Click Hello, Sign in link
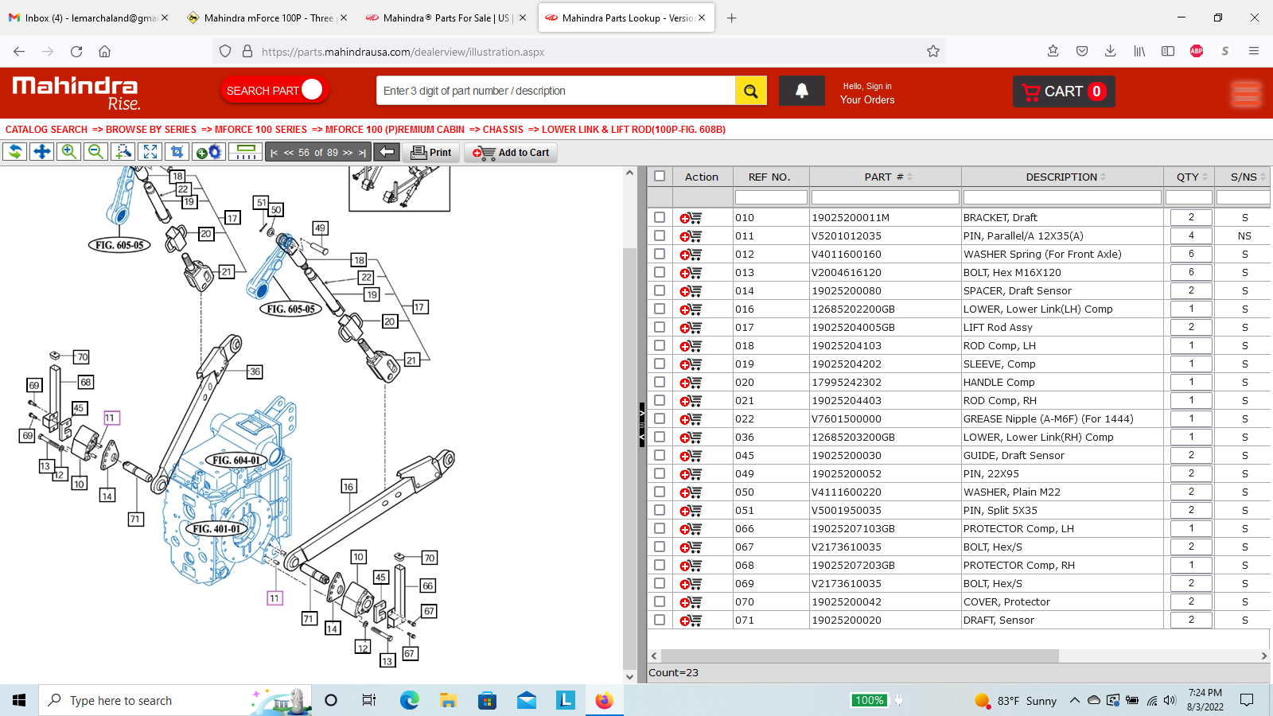This screenshot has width=1273, height=716. 867,86
